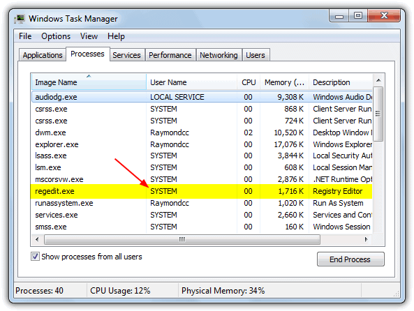Click the 10,520 K memory value
Screen dimensions: 414x311
289,132
